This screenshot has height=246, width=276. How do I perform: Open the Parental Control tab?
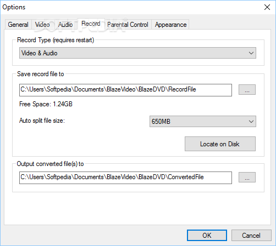(128, 24)
